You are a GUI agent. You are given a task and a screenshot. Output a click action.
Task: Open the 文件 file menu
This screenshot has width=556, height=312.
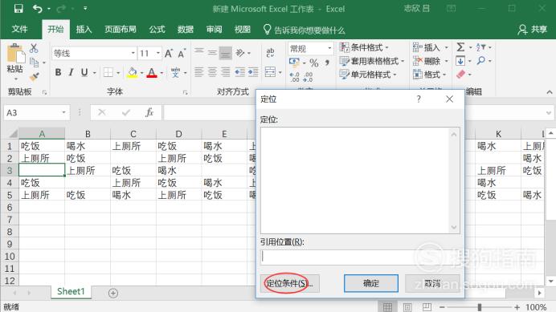[19, 30]
